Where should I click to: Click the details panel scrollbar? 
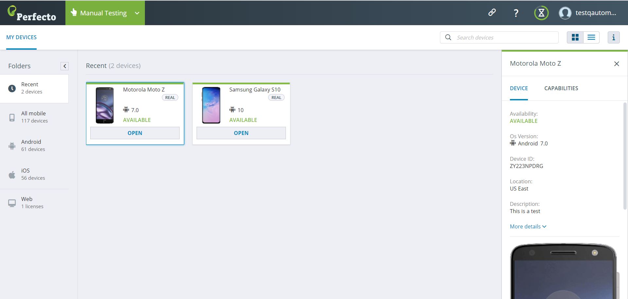[625, 156]
